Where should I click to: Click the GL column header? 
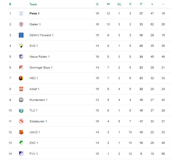tap(119, 4)
